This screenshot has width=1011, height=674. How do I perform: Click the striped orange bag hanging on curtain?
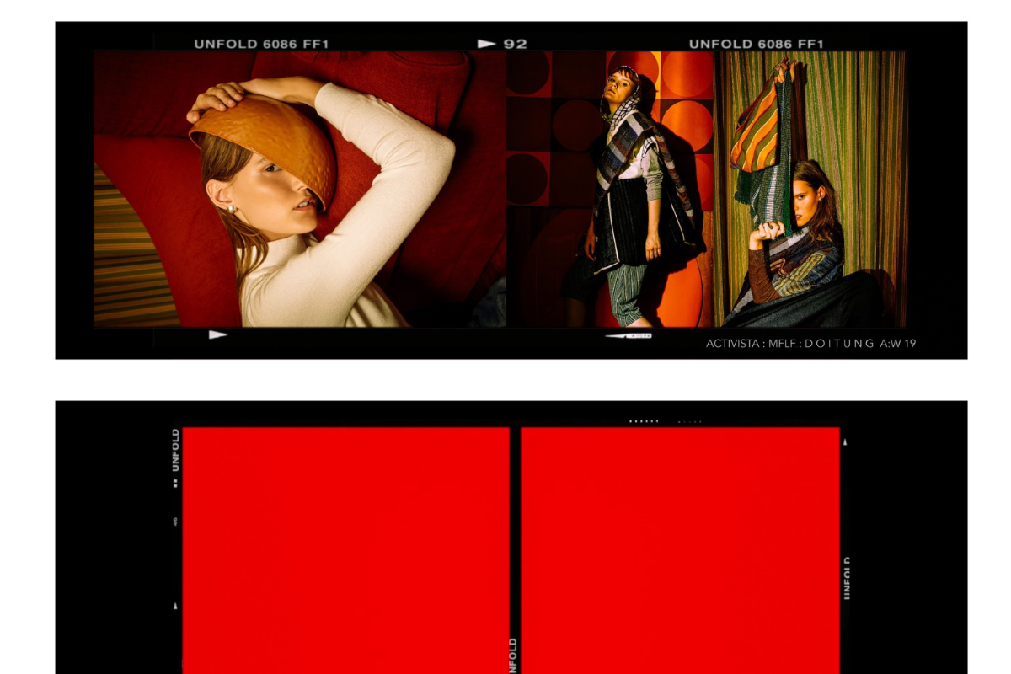tap(756, 118)
